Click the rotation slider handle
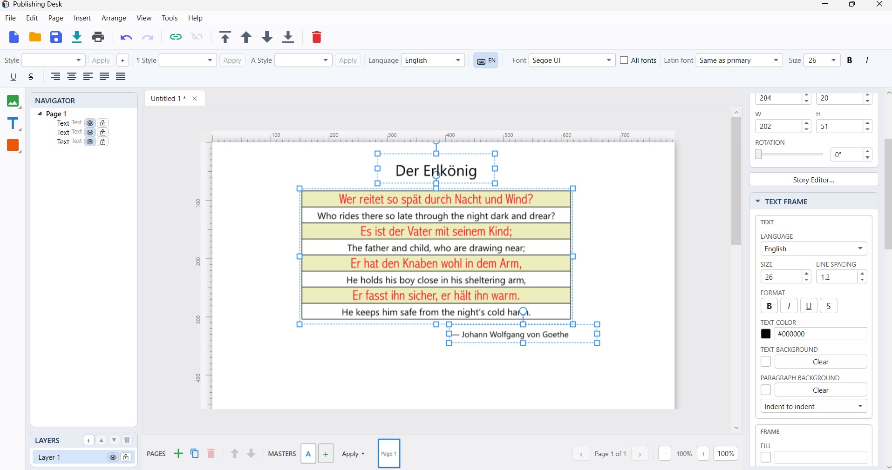Image resolution: width=892 pixels, height=470 pixels. [x=758, y=154]
